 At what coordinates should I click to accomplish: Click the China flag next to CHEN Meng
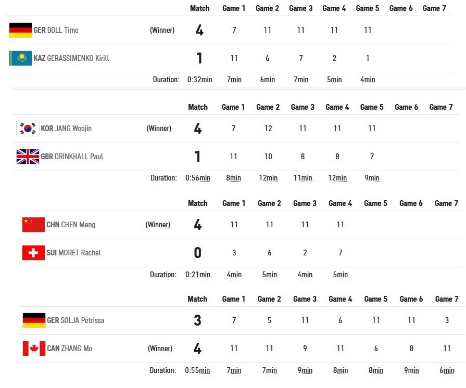tap(33, 225)
